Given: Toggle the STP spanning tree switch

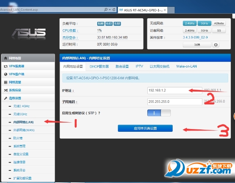Looking at the screenshot, I should [x=159, y=113].
